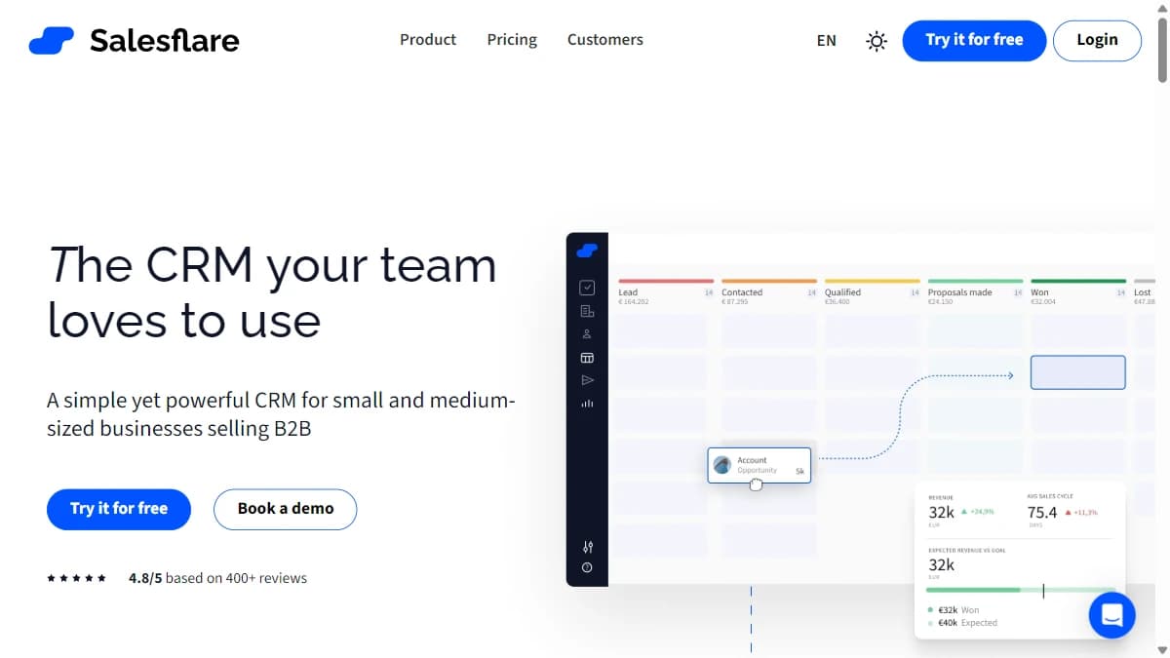Select the Accounts building icon in sidebar
1170x658 pixels.
(587, 312)
